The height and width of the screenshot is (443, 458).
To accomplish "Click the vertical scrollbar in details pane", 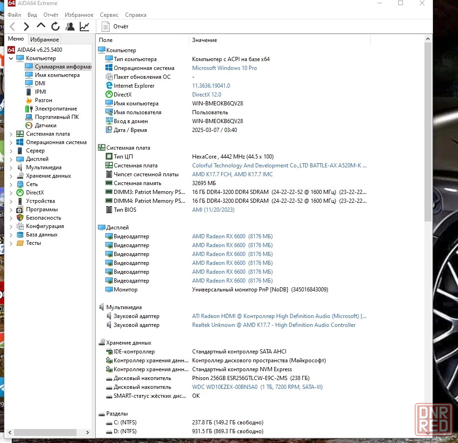I will pos(428,132).
